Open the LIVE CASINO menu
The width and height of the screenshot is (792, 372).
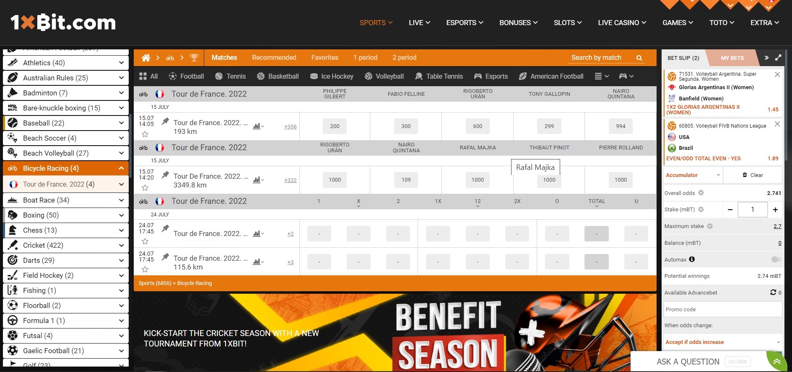coord(622,23)
